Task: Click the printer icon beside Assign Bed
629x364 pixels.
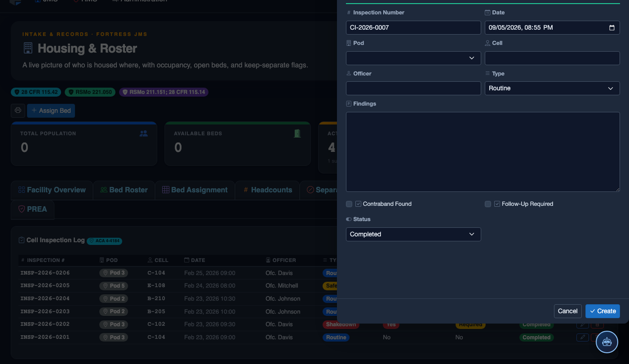Action: (x=18, y=111)
